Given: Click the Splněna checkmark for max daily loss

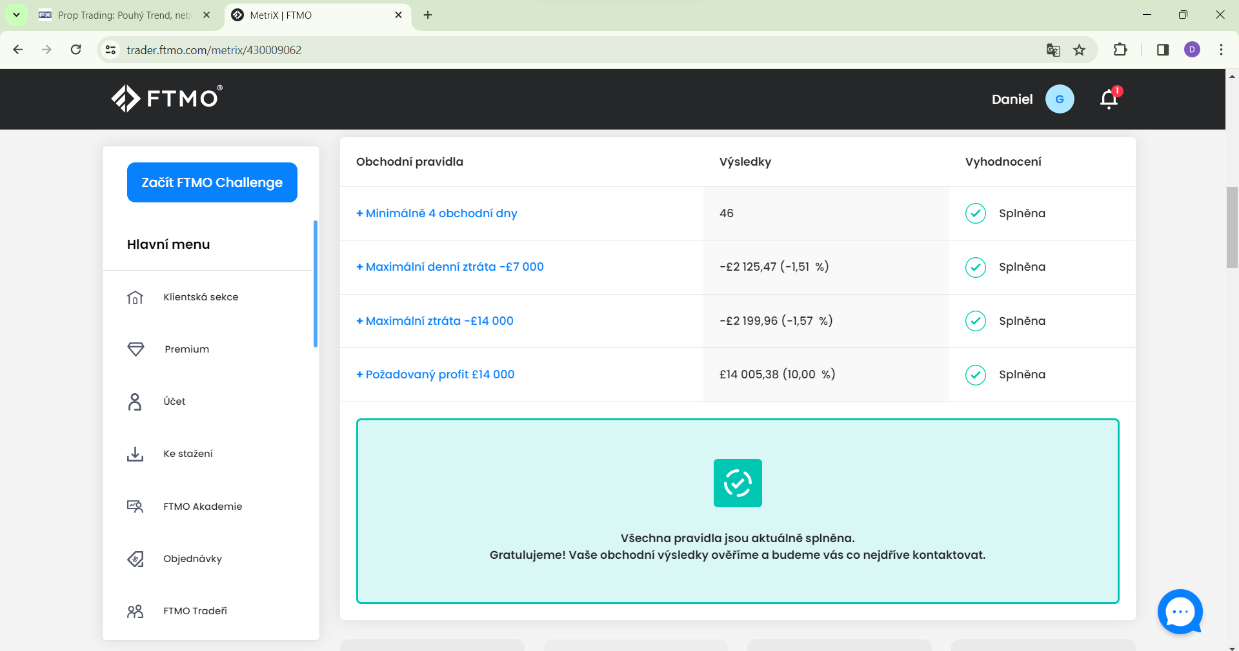Looking at the screenshot, I should [x=976, y=267].
